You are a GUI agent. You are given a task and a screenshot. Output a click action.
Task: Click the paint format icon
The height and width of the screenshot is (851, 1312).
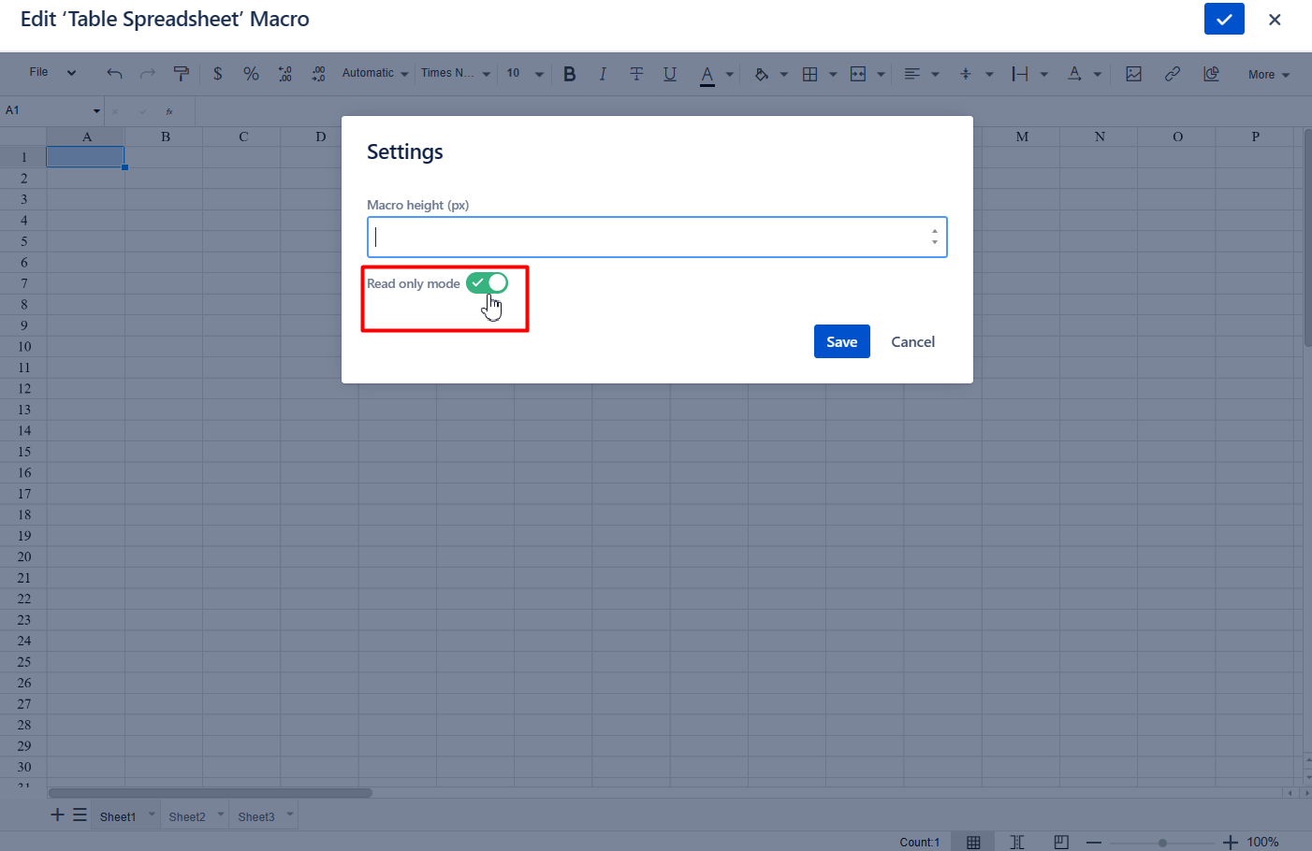click(182, 74)
